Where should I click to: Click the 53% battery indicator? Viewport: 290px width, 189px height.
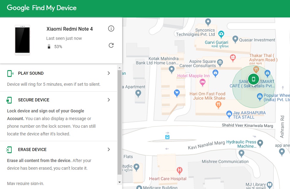[x=55, y=47]
